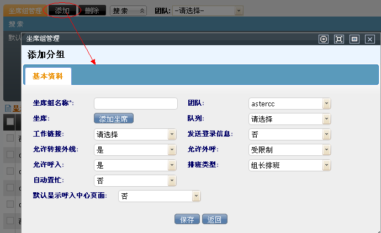Check the first row checkbox in the list
This screenshot has height=233, width=381.
click(10, 139)
